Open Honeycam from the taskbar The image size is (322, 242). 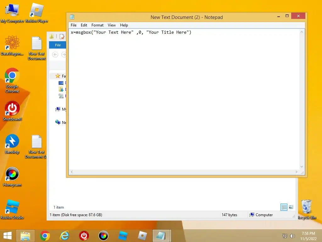tap(103, 236)
